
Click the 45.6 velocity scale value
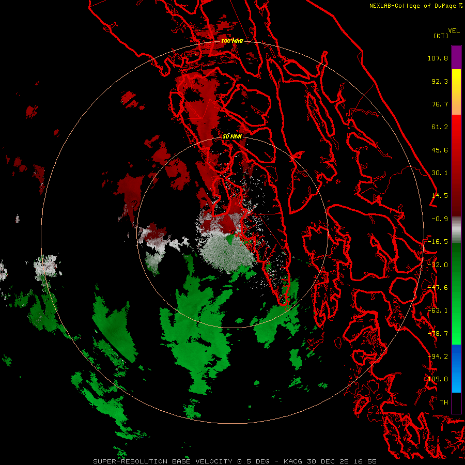pos(440,150)
